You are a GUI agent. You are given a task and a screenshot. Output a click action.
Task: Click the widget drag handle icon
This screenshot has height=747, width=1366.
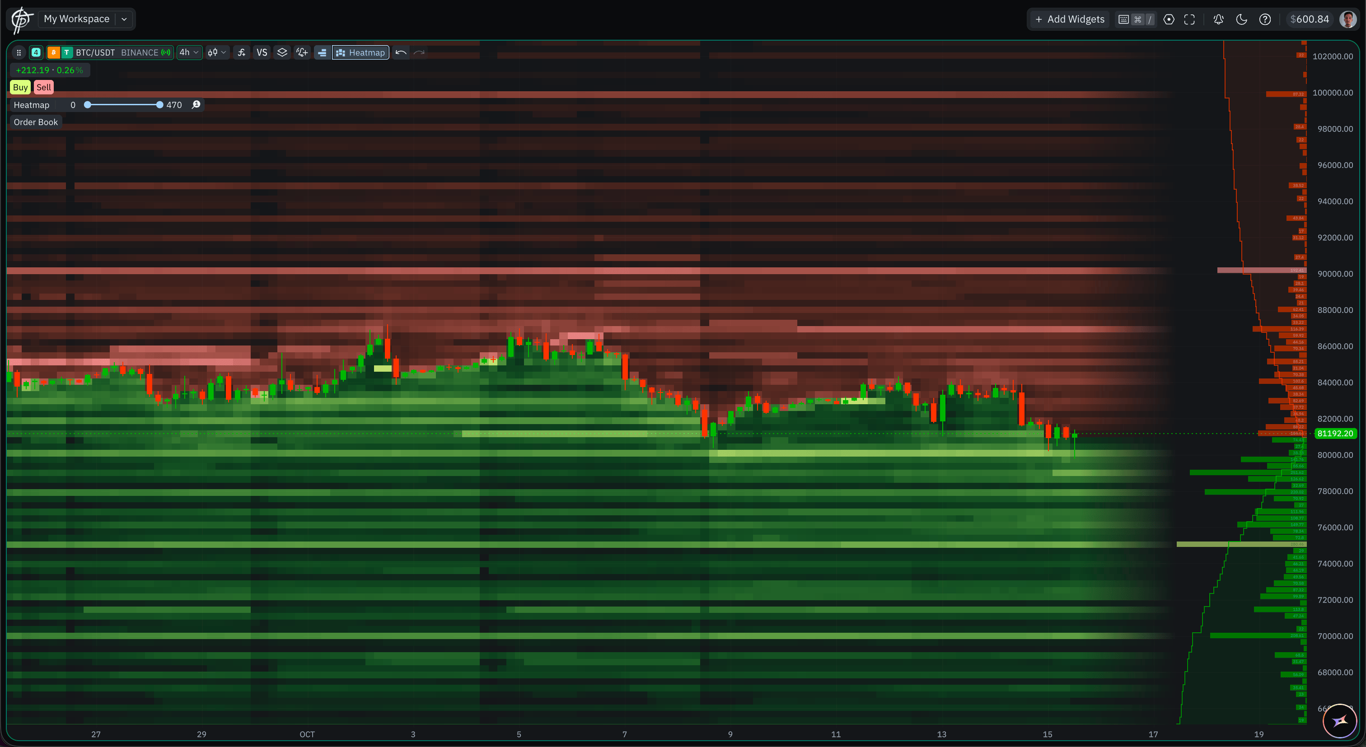point(19,52)
